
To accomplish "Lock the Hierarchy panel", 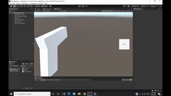I will [30, 9].
